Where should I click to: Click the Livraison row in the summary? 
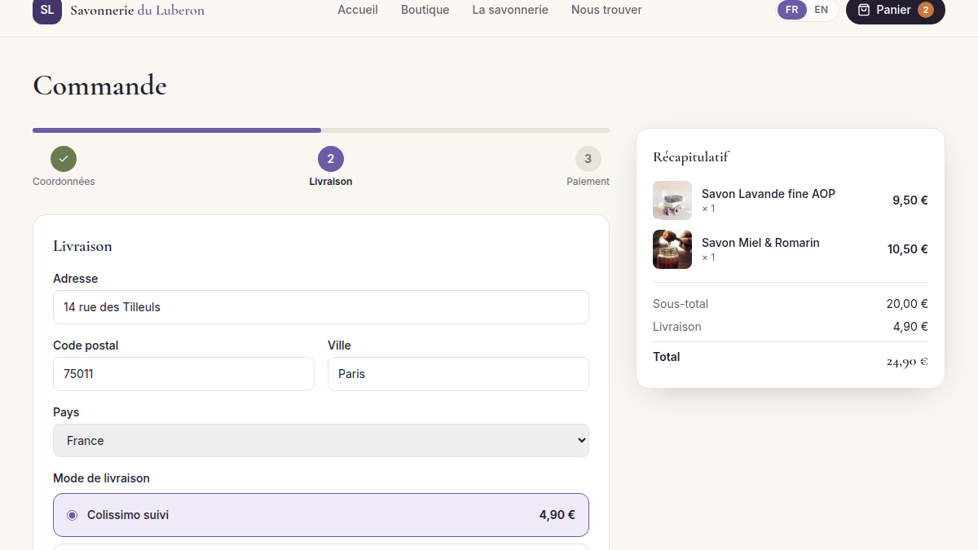[791, 327]
